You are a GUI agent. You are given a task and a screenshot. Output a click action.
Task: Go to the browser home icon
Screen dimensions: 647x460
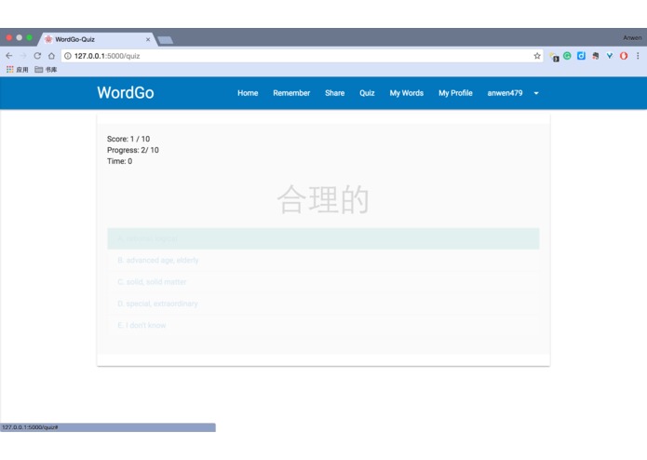[51, 56]
